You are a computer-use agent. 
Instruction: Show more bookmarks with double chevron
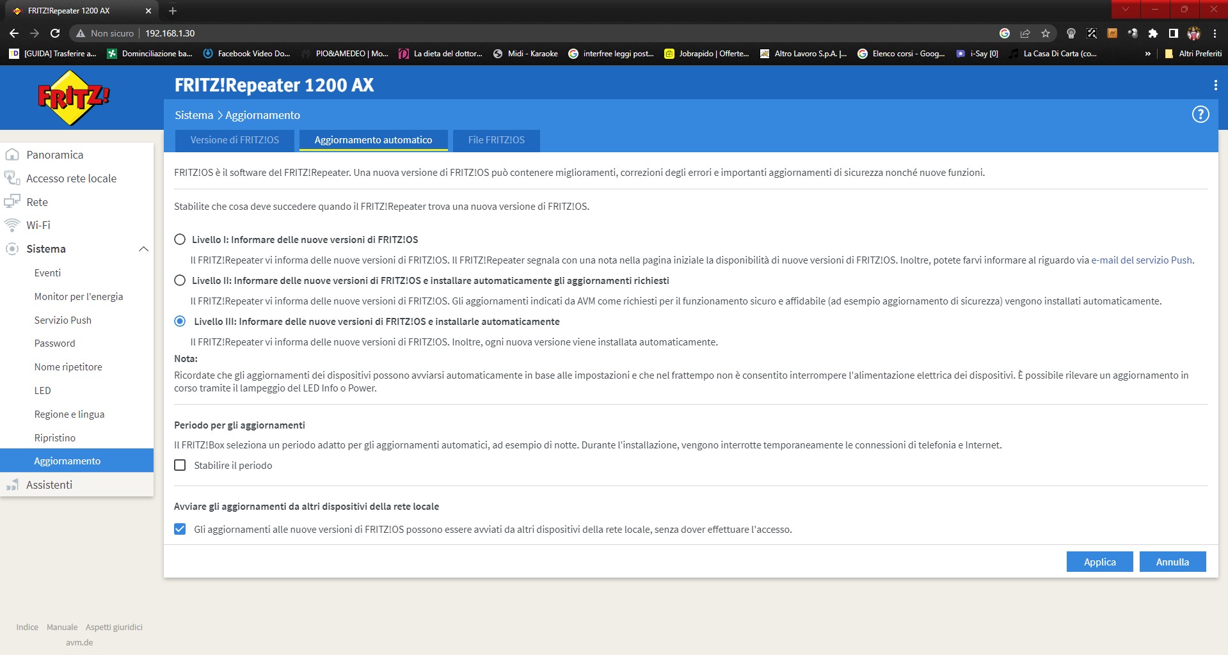1148,54
